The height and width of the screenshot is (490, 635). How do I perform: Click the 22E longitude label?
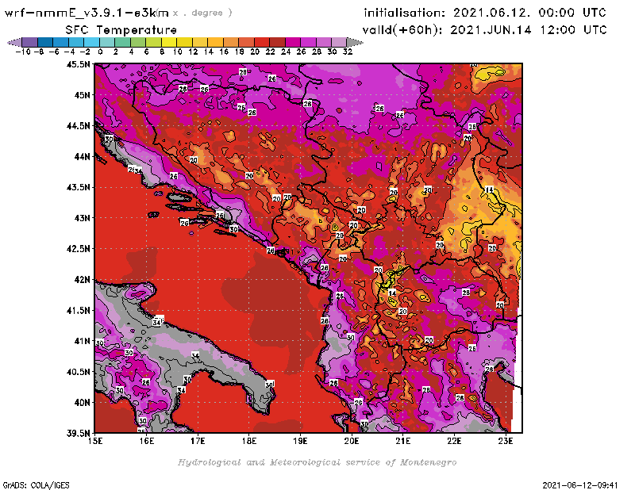454,441
